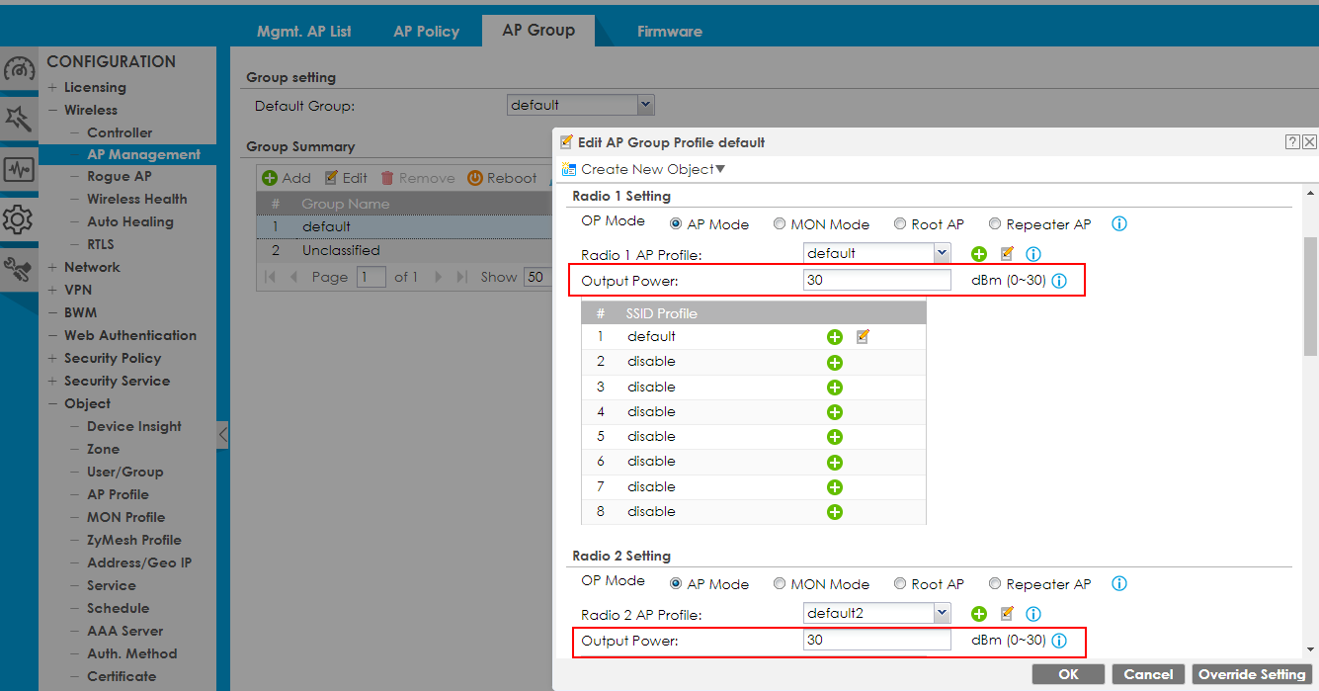The image size is (1319, 691).
Task: Switch to the Firmware tab
Action: (669, 32)
